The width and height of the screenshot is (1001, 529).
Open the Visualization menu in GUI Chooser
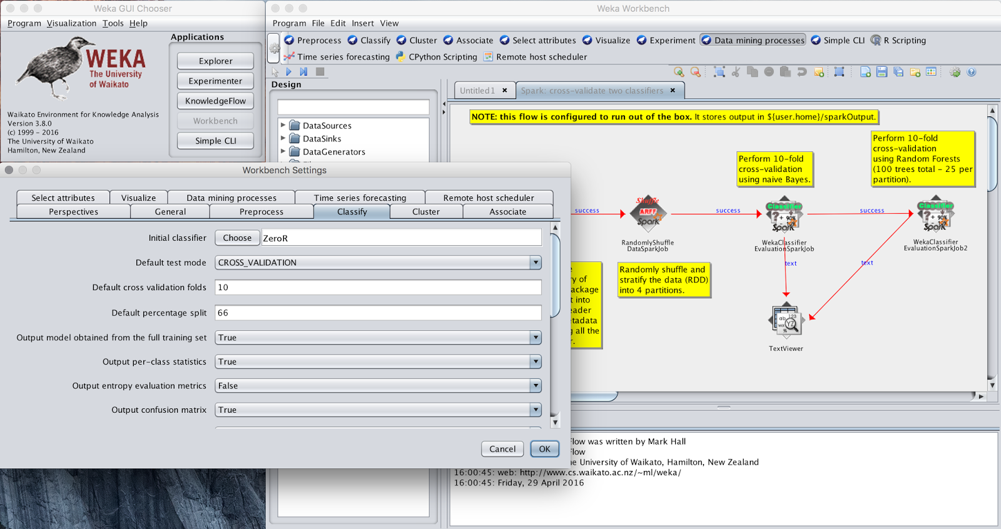pos(71,23)
